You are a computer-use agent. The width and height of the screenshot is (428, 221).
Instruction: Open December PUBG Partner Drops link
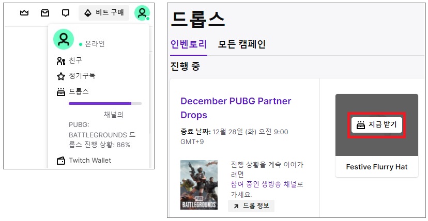tap(236, 108)
